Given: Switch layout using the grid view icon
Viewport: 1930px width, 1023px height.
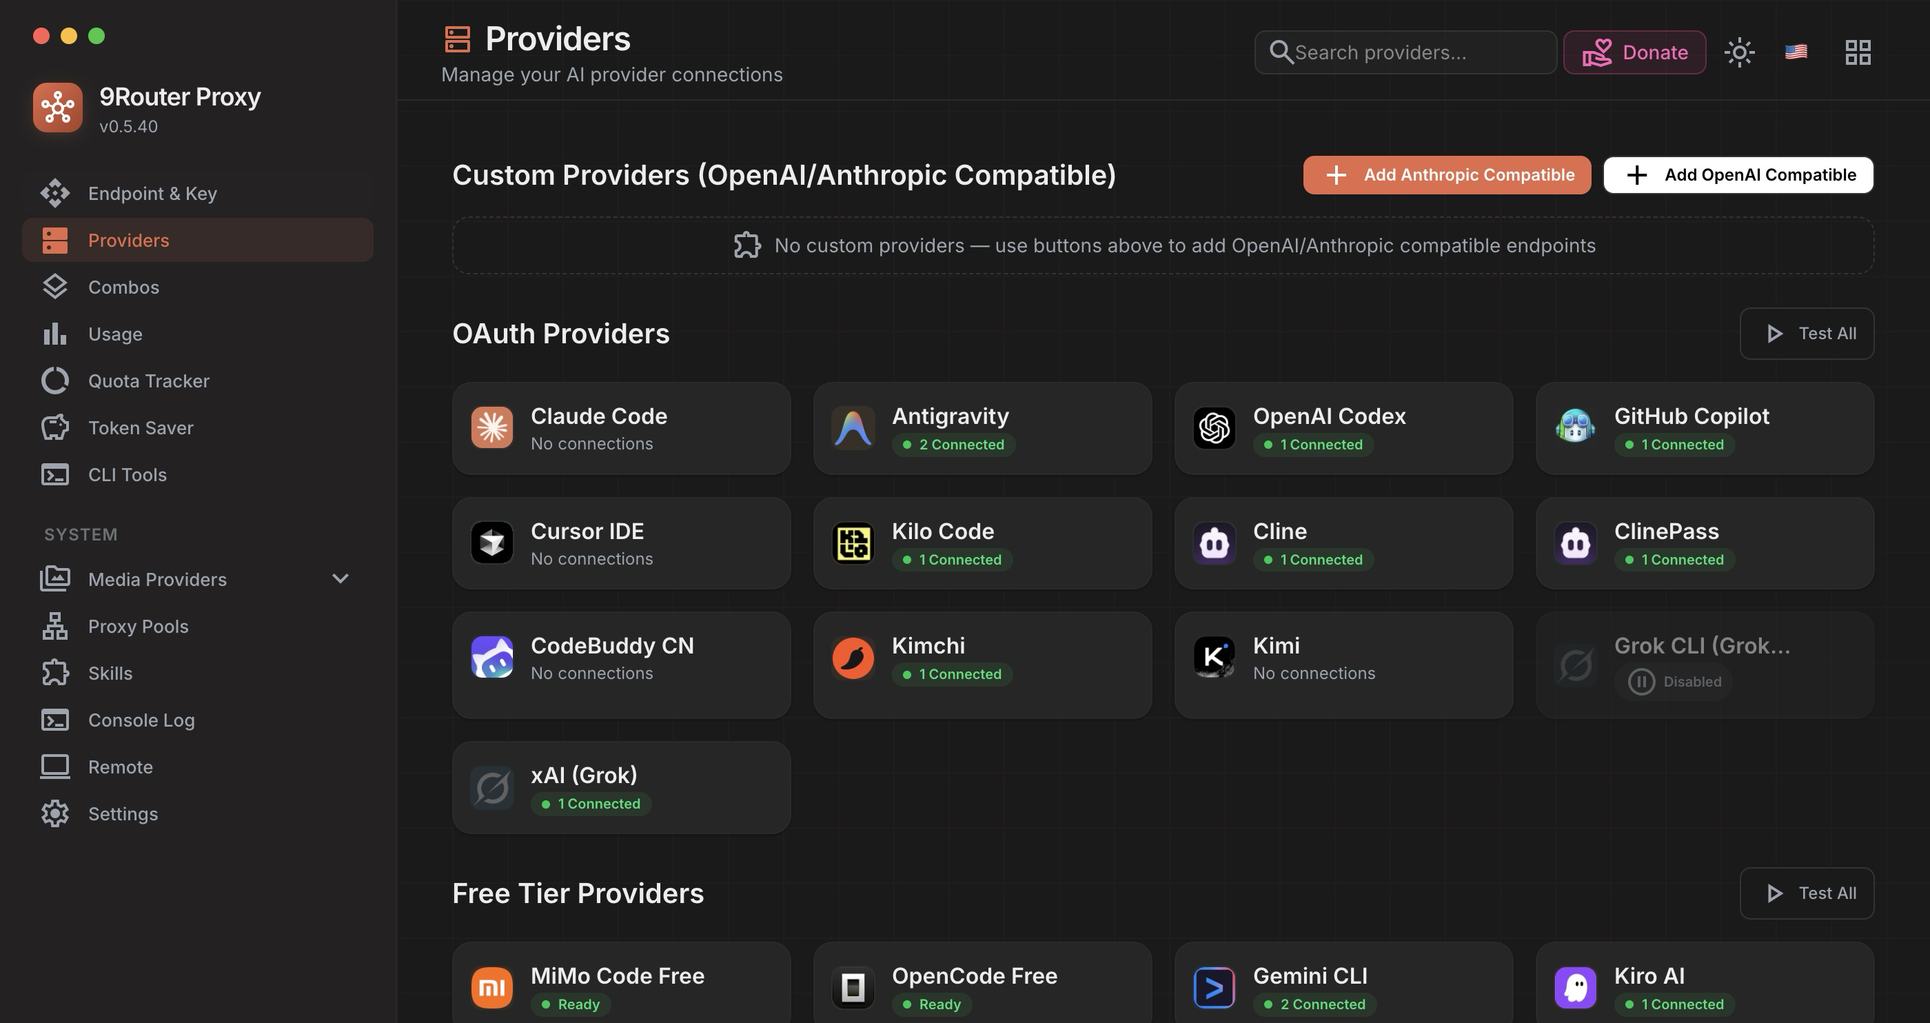Looking at the screenshot, I should tap(1858, 52).
